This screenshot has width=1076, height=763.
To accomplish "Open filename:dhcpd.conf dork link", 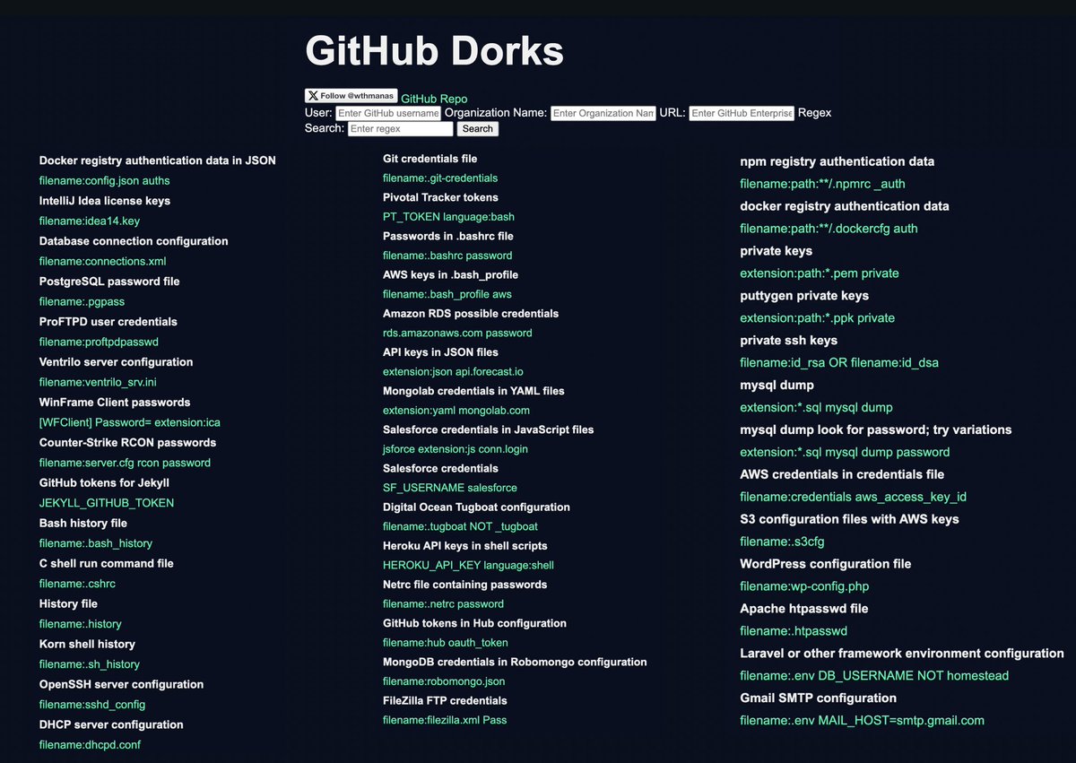I will pyautogui.click(x=90, y=745).
